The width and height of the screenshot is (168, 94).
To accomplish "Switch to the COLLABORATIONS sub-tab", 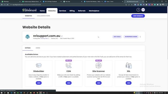I will click(x=44, y=16).
